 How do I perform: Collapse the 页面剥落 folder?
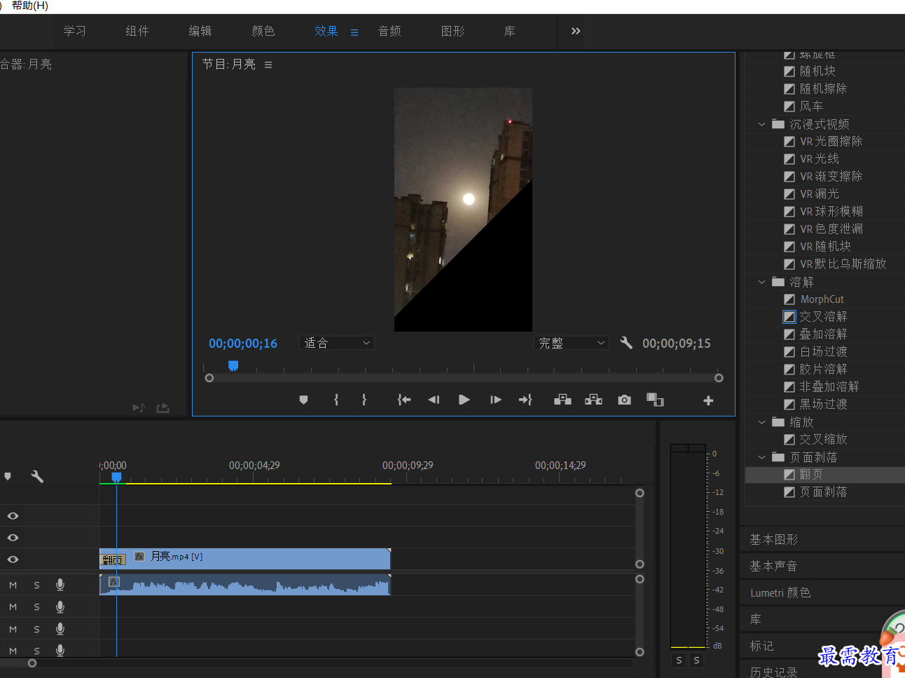762,457
